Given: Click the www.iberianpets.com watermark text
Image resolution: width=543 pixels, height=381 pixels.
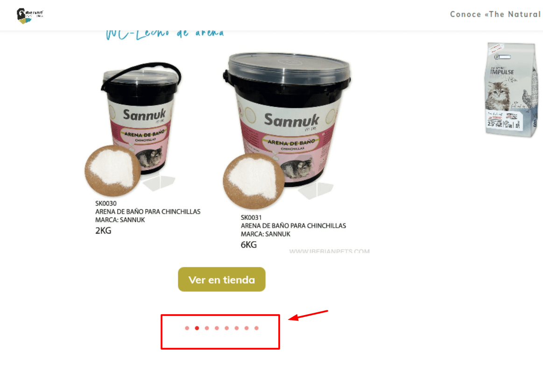Looking at the screenshot, I should coord(329,251).
